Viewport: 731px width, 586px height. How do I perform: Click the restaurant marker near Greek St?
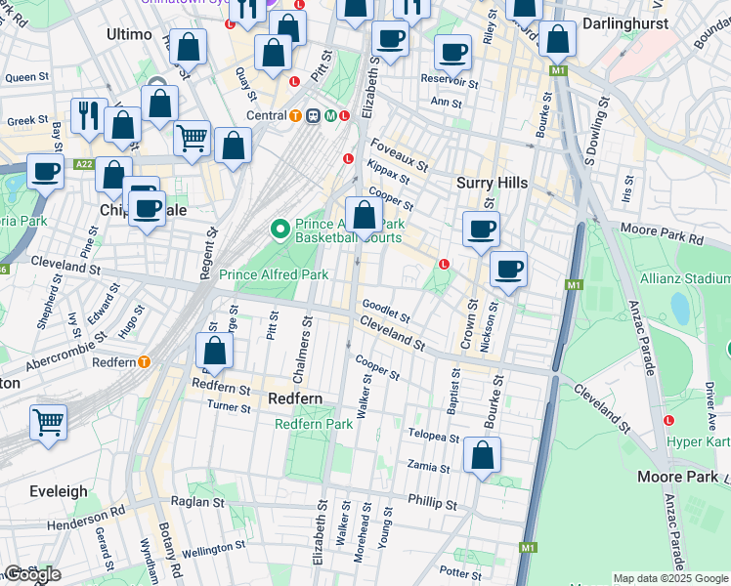click(x=89, y=119)
